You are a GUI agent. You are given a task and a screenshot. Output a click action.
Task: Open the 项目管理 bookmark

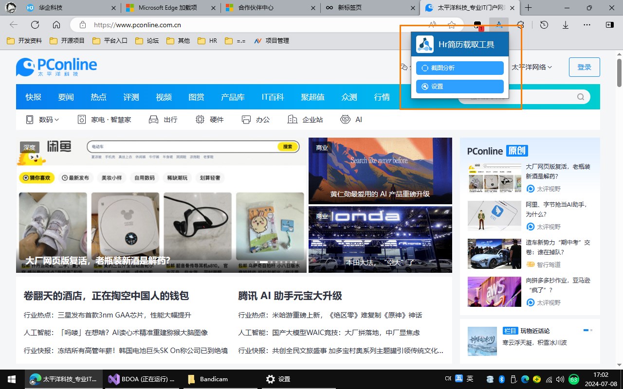click(272, 41)
